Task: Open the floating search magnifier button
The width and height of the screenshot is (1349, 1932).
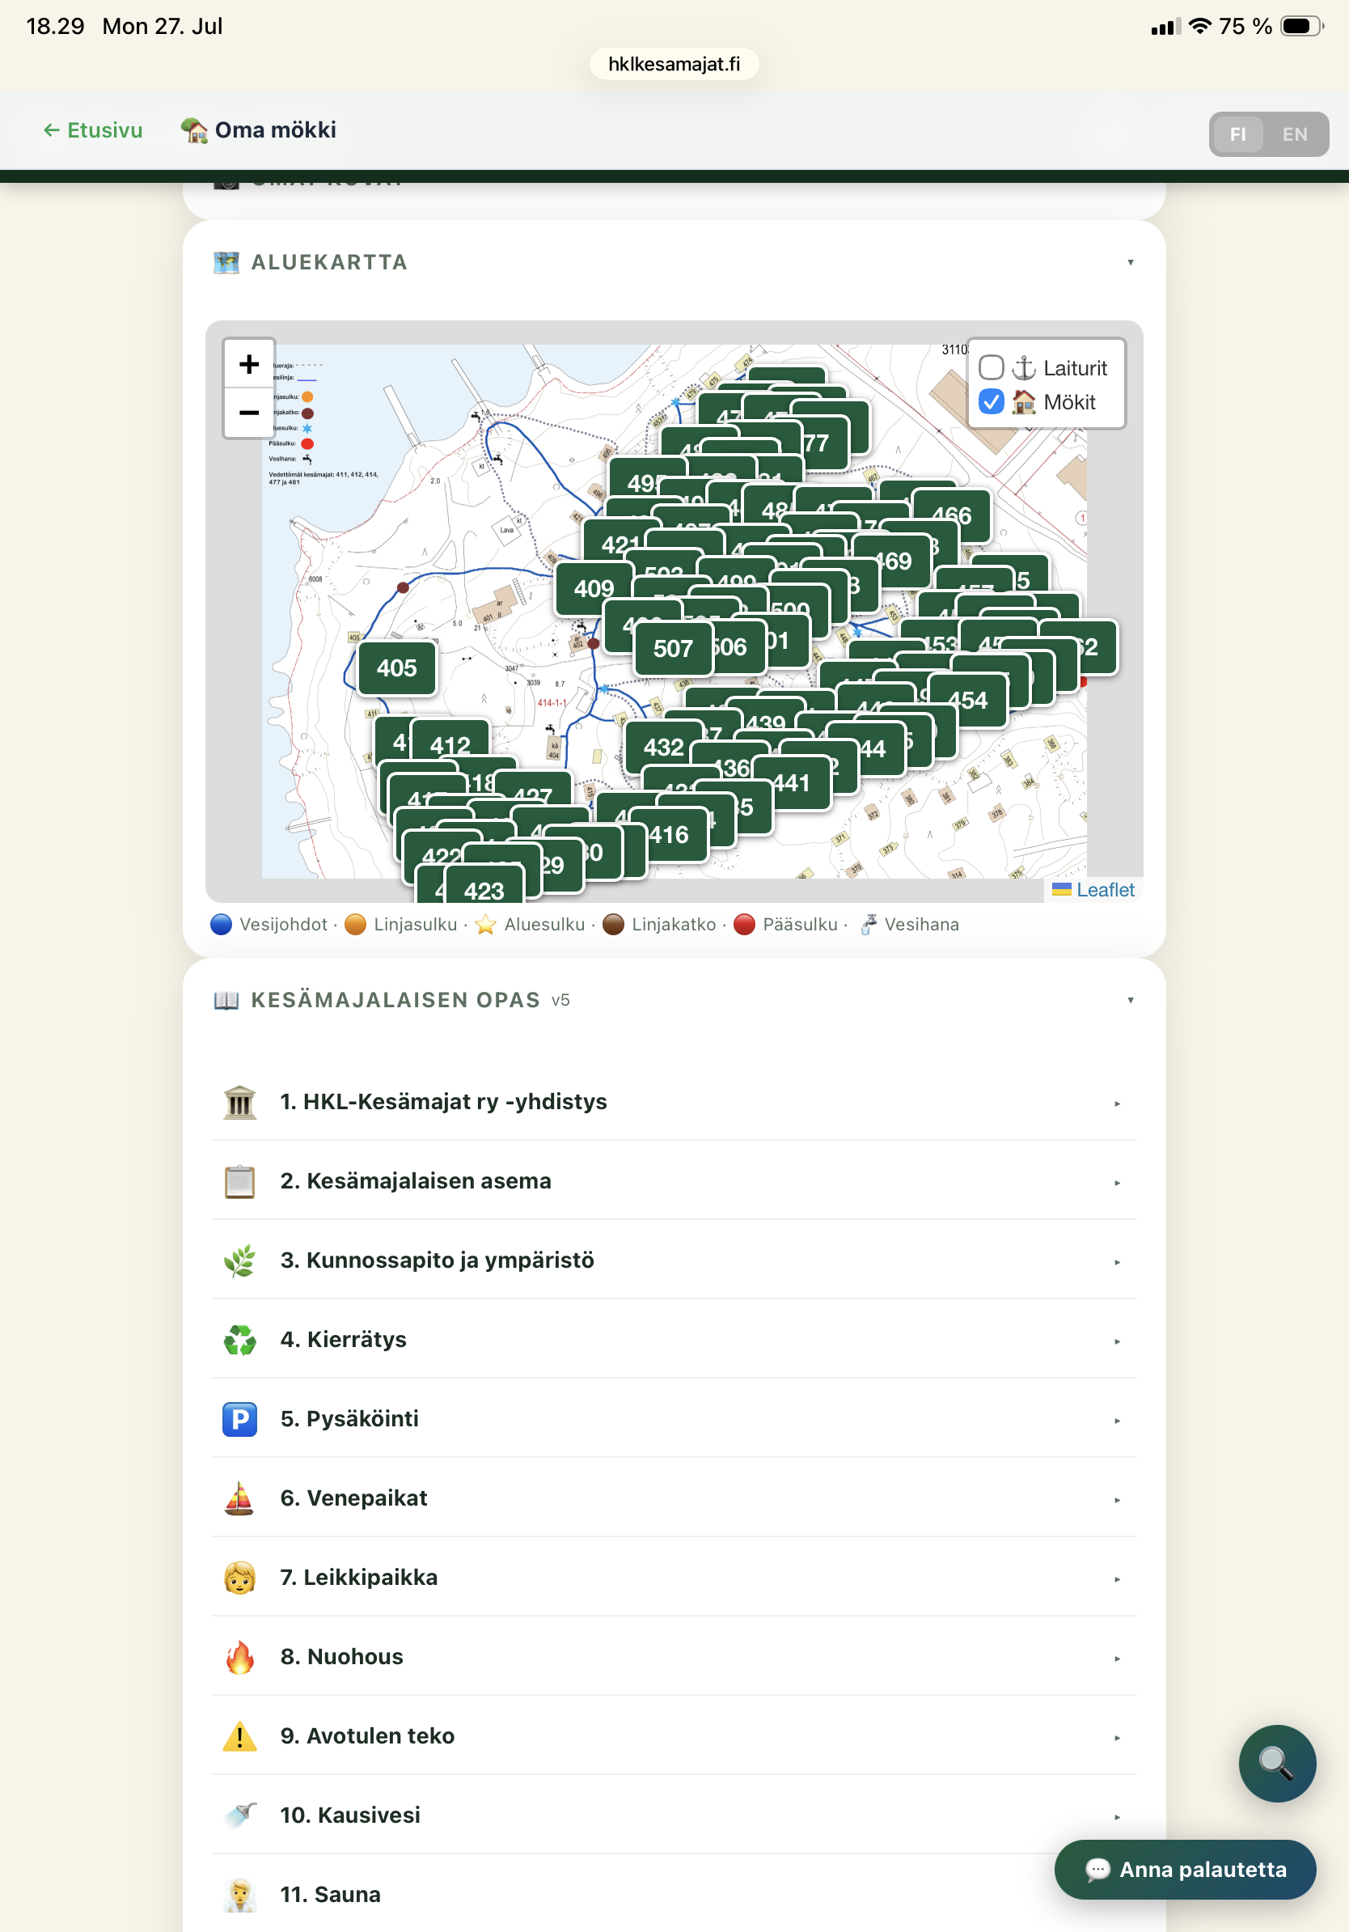Action: (x=1277, y=1763)
